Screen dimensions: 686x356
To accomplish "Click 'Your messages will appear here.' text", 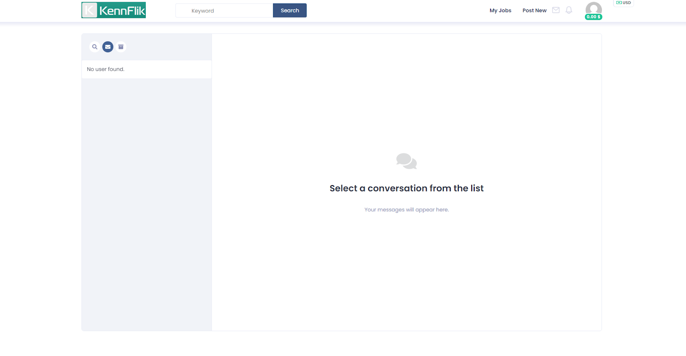I will coord(406,209).
